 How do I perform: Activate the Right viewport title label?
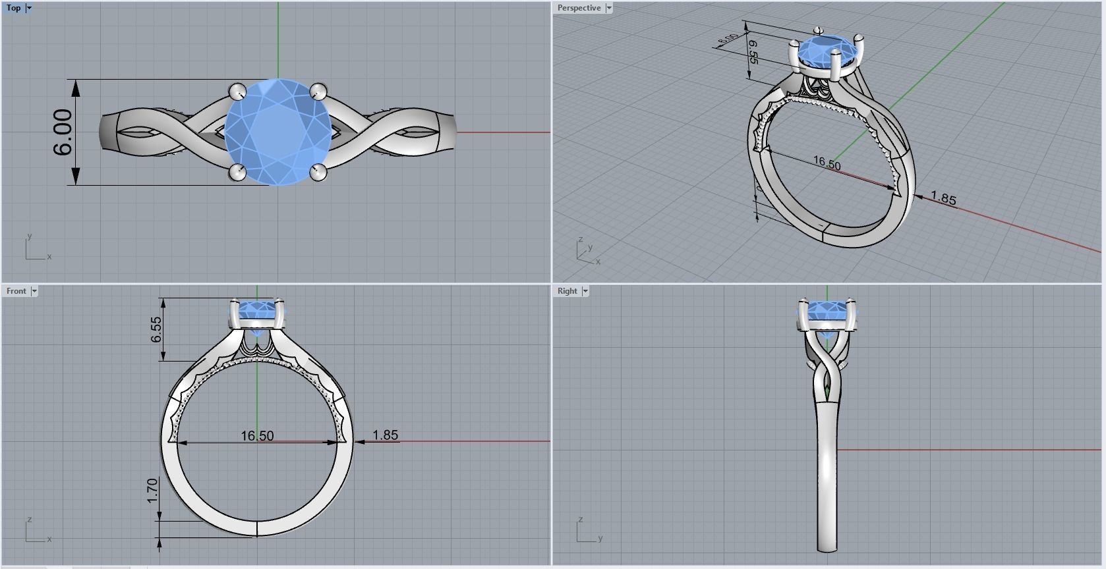pos(567,291)
